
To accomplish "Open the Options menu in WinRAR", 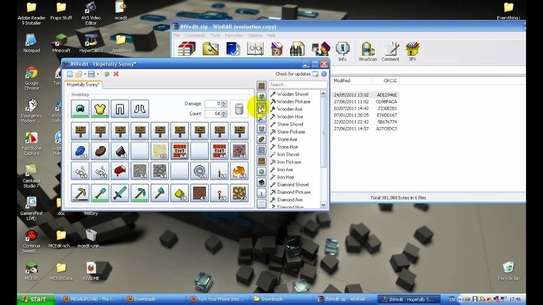I will pyautogui.click(x=255, y=36).
